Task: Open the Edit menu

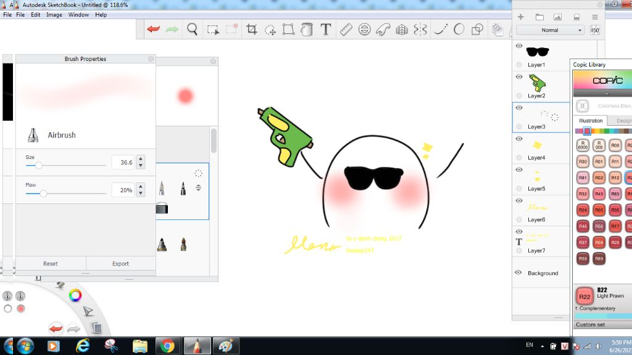Action: (35, 15)
